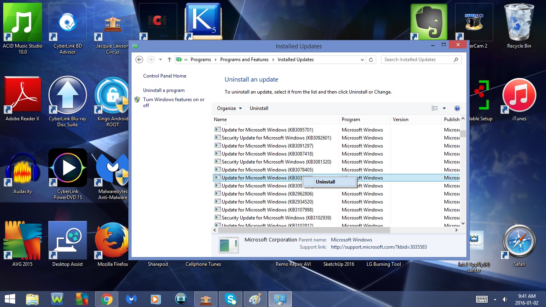
Task: Select Update for Microsoft Windows (KB3107998)
Action: point(336,210)
